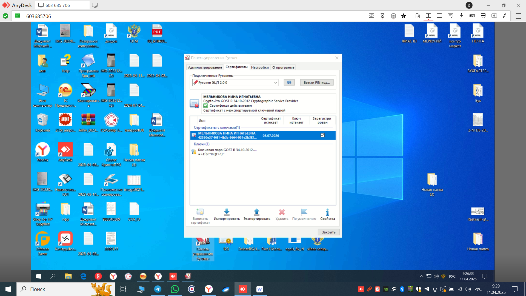Open Свойства info icon
The width and height of the screenshot is (526, 296).
pos(327,214)
